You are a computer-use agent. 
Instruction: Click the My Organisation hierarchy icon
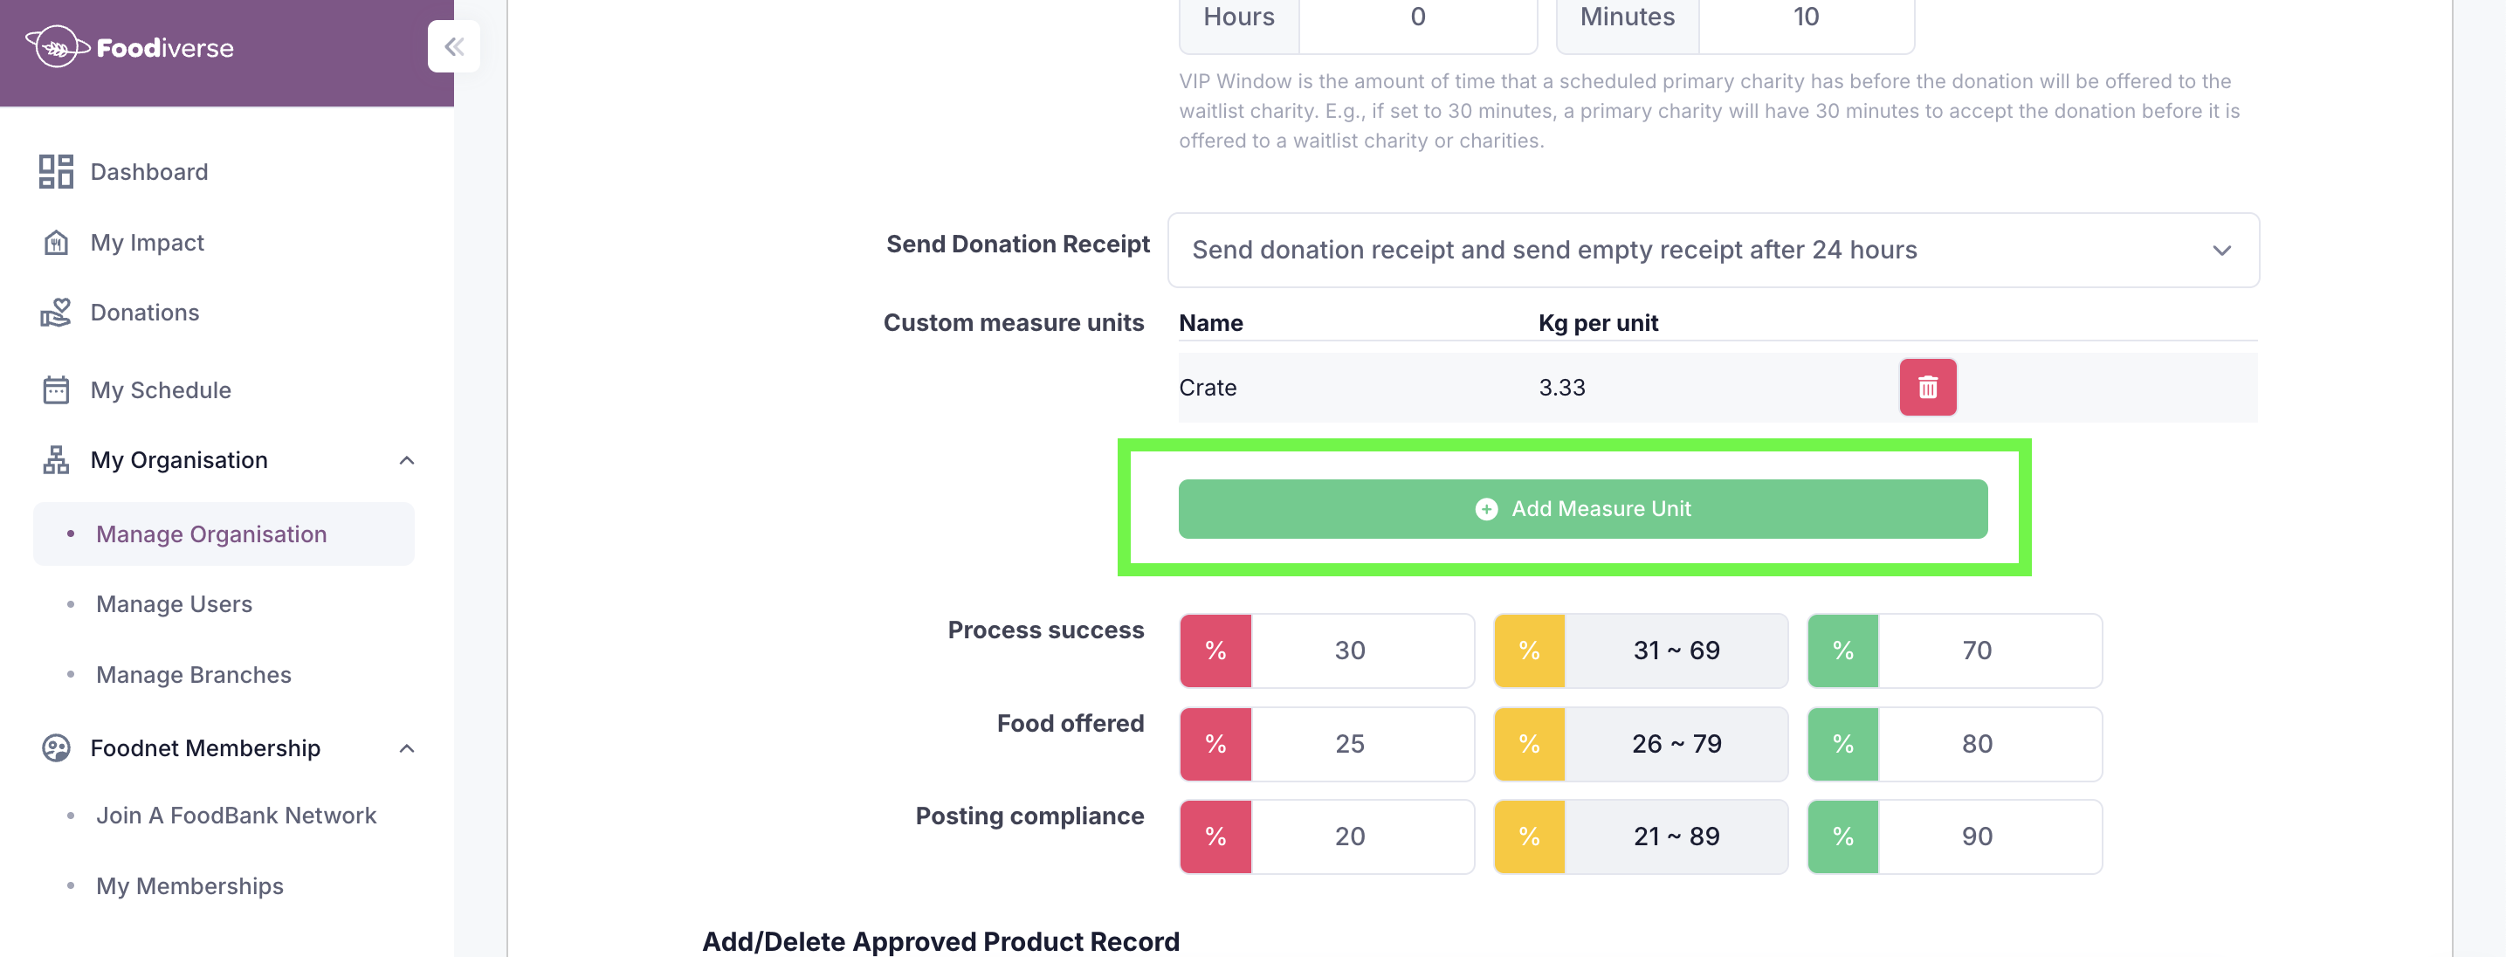coord(57,460)
